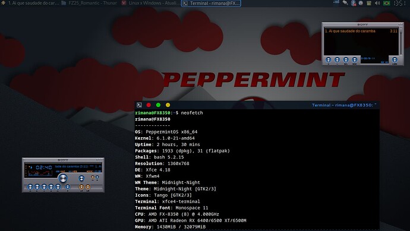This screenshot has width=410, height=231.
Task: Click the scrolling song title in the player display
Action: [x=78, y=166]
